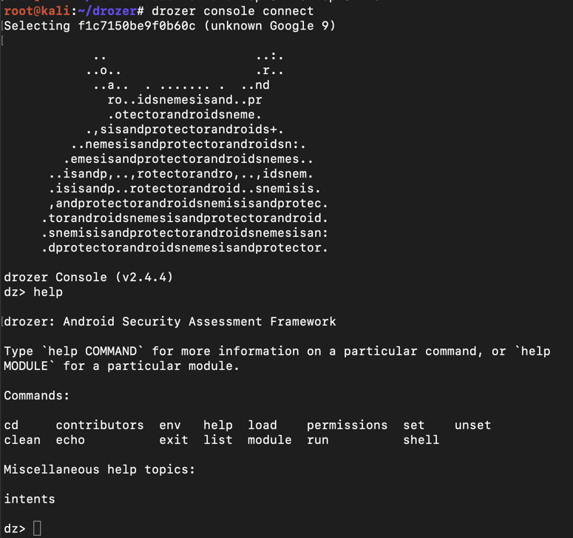Click the 'Commands:' heading
This screenshot has width=573, height=538.
pos(37,395)
